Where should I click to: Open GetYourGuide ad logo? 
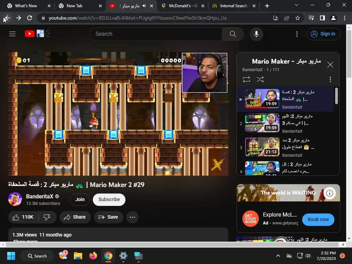pyautogui.click(x=250, y=219)
